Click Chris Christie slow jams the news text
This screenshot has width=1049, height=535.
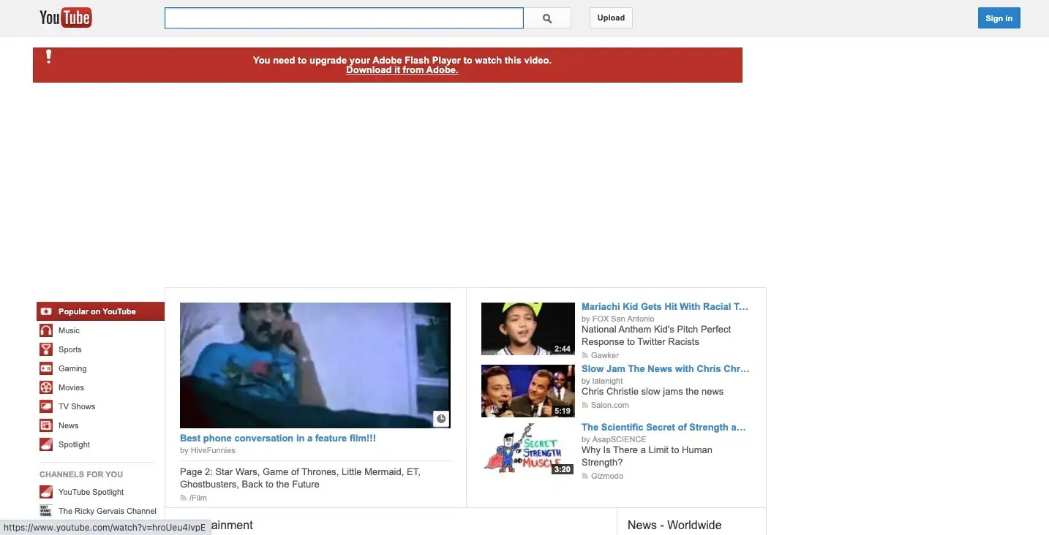[x=653, y=392]
